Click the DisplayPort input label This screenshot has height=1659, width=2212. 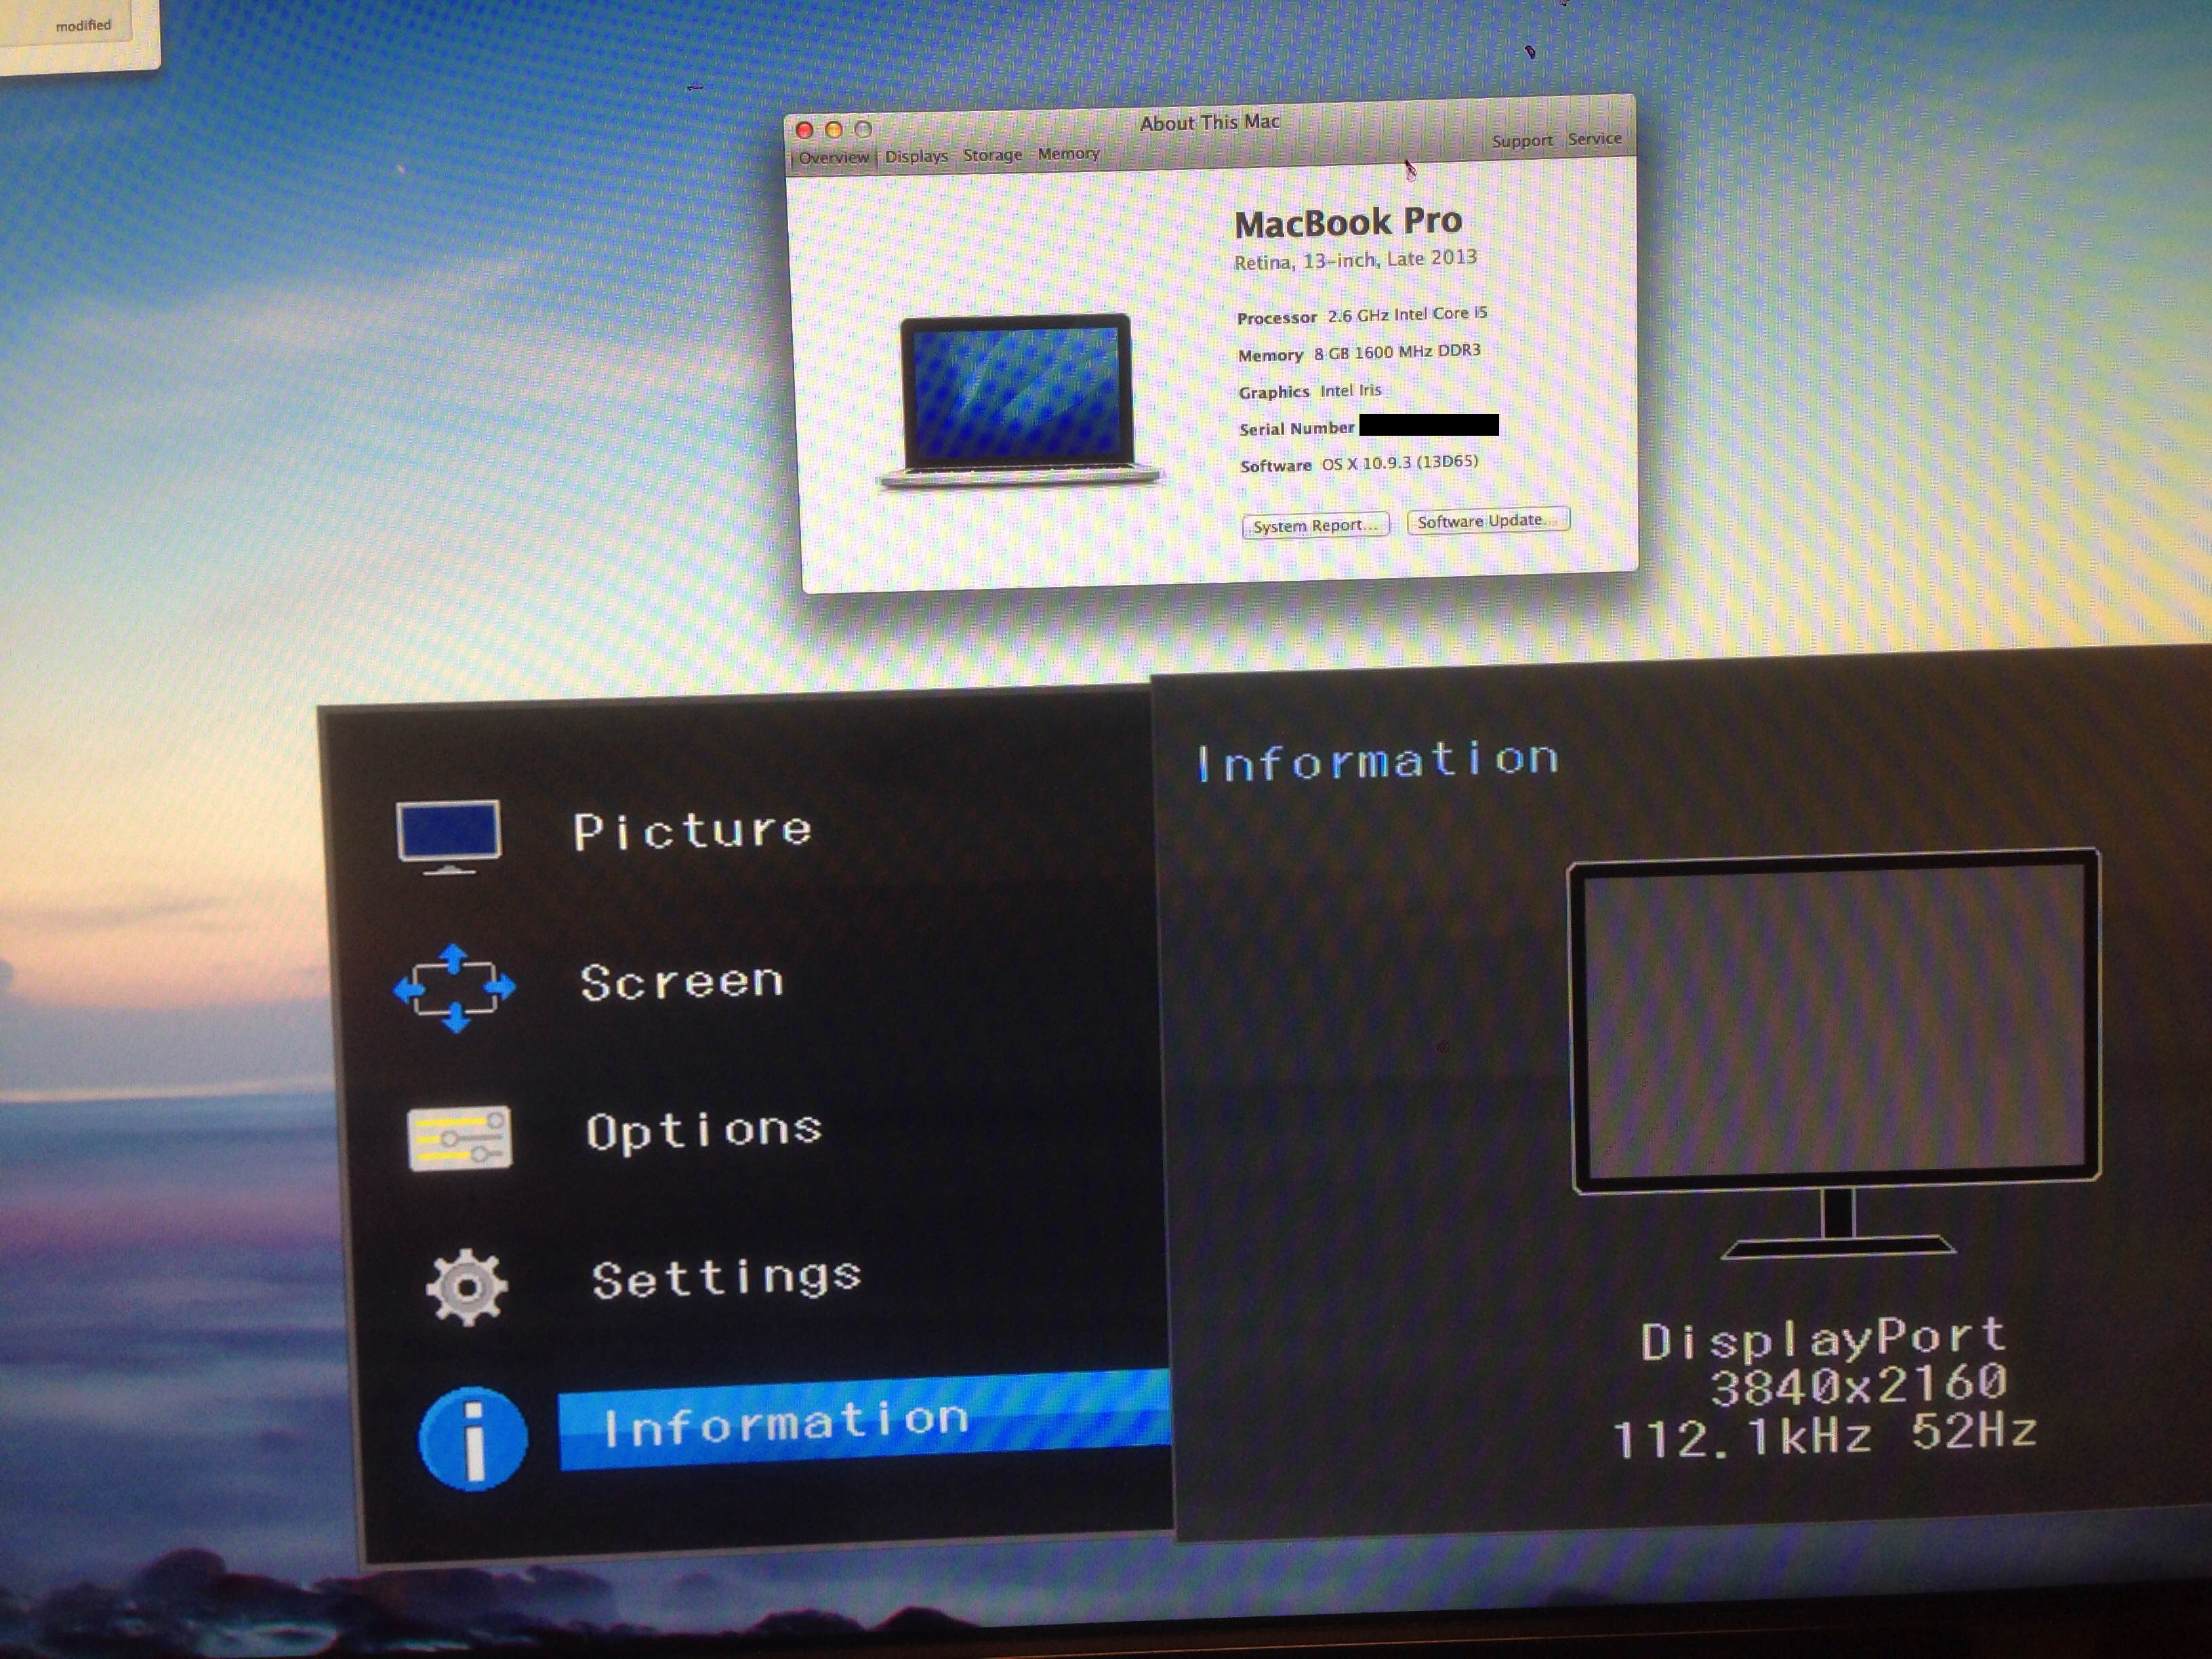click(x=1823, y=1339)
